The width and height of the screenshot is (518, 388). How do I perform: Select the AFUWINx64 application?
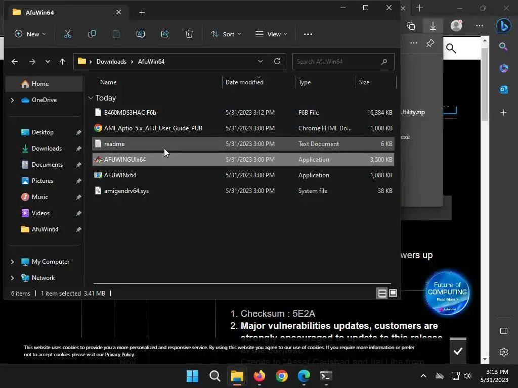tap(243, 175)
